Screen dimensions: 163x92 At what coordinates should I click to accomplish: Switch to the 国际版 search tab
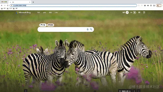click(x=51, y=25)
